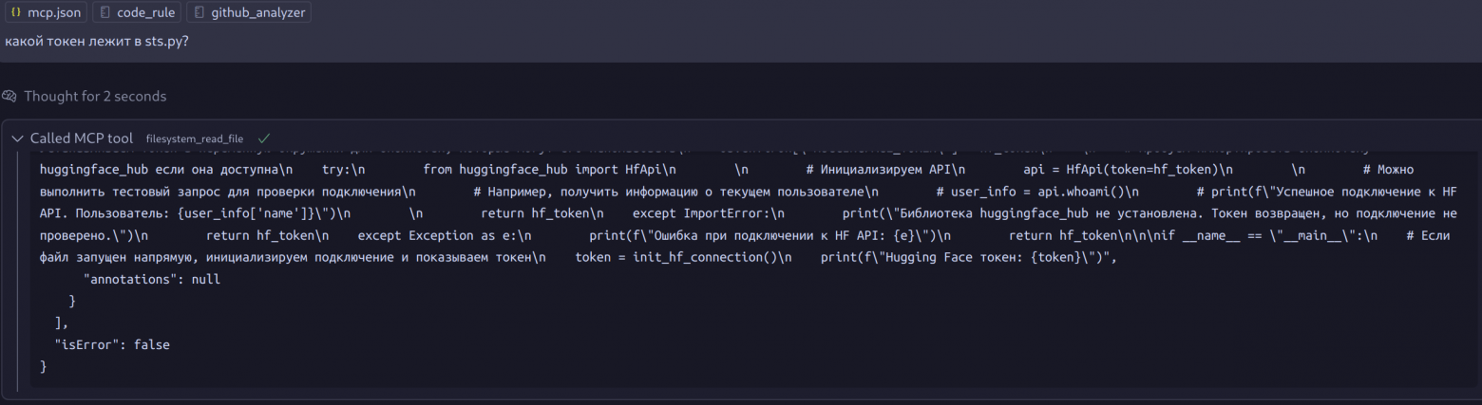Image resolution: width=1482 pixels, height=405 pixels.
Task: Click the 'Called MCP tool' label
Action: tap(82, 138)
